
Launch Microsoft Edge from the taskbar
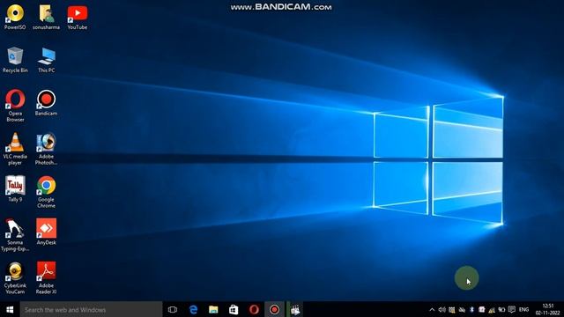tap(193, 309)
